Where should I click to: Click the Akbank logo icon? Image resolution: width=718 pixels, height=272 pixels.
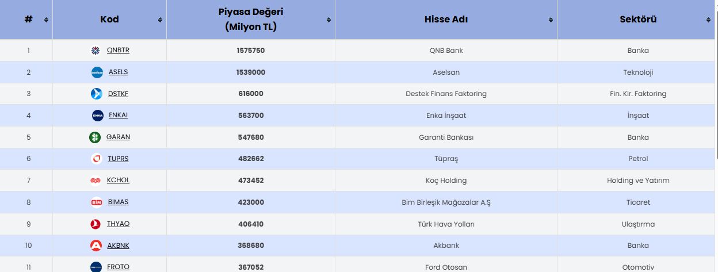[x=96, y=246]
